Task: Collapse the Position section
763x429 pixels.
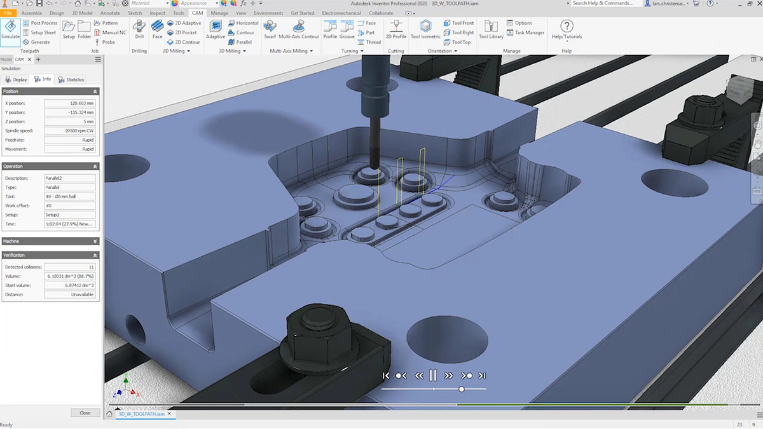Action: pyautogui.click(x=94, y=91)
